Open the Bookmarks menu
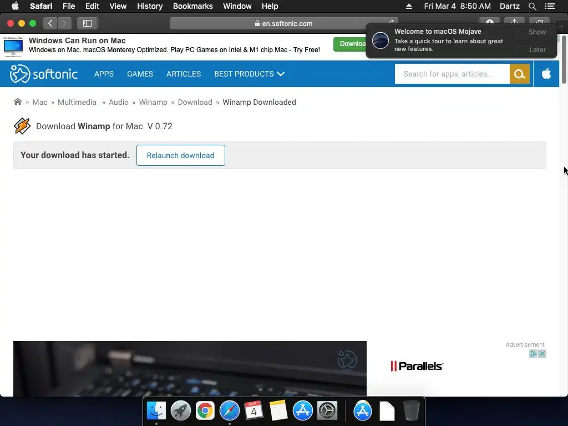Screen dimensions: 568x426 [192, 6]
